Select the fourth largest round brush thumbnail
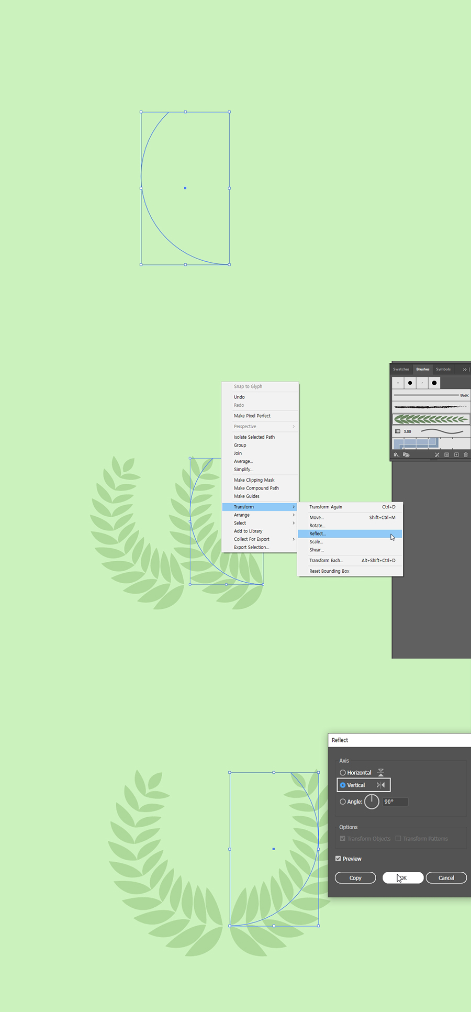471x1012 pixels. [434, 383]
